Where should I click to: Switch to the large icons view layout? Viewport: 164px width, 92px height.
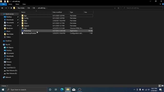pos(162,86)
